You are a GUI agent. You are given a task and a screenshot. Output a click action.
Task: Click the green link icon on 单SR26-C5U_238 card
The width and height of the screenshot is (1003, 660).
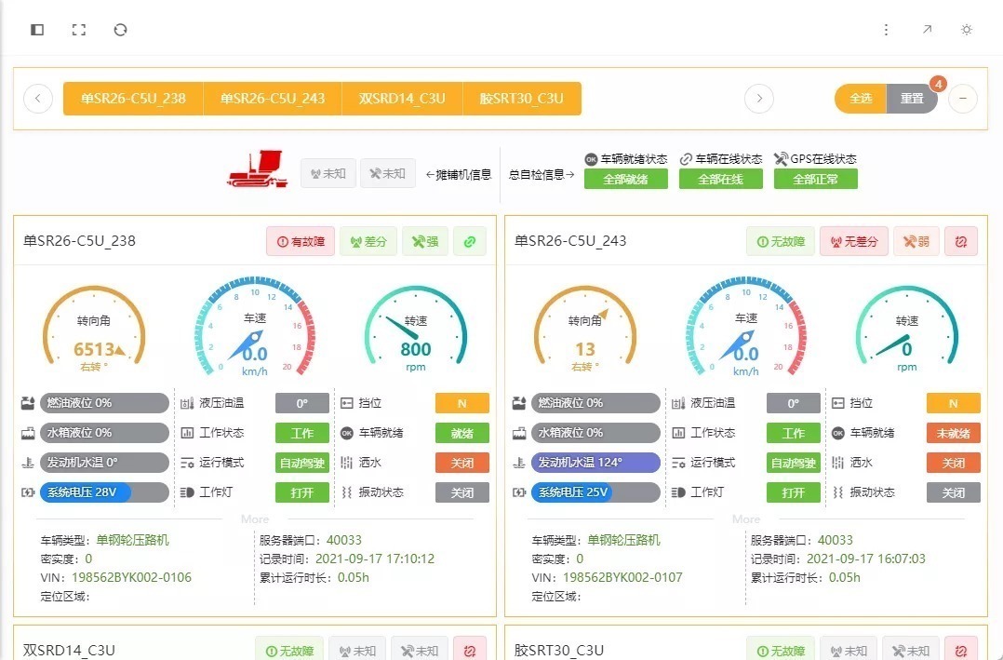[x=470, y=241]
